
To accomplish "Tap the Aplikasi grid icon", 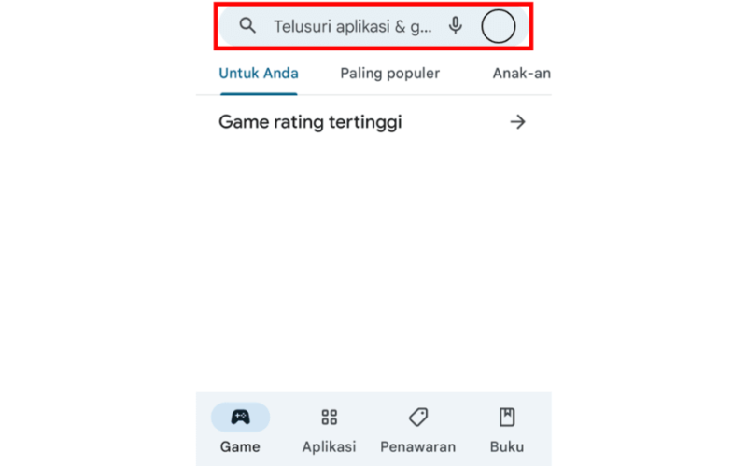I will pos(330,417).
